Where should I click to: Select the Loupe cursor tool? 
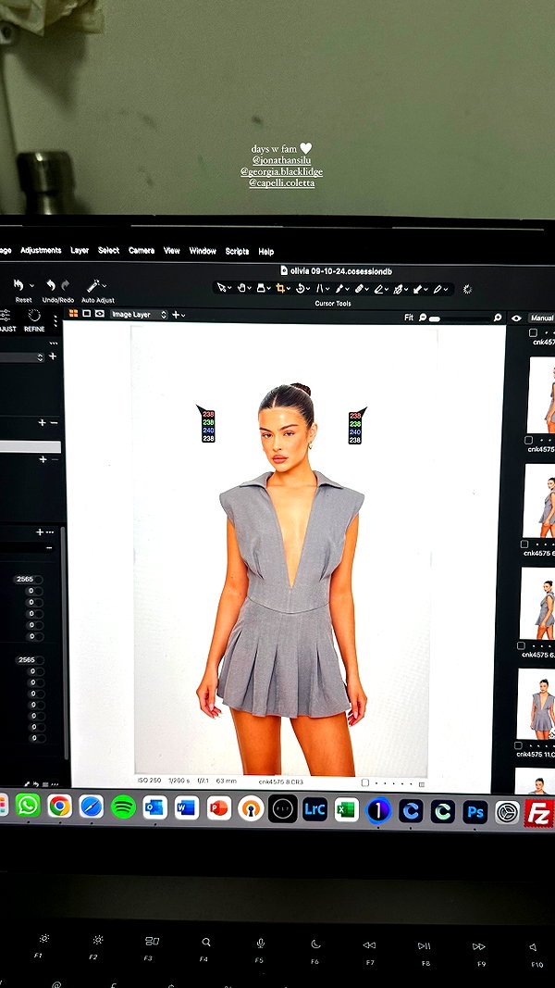(261, 288)
